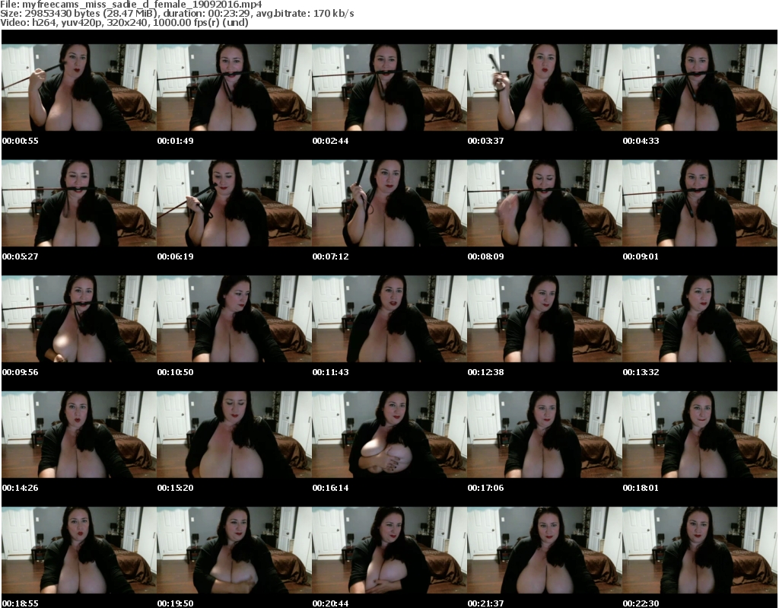Click the timestamp text 00:22:30
Image resolution: width=779 pixels, height=608 pixels.
click(641, 603)
